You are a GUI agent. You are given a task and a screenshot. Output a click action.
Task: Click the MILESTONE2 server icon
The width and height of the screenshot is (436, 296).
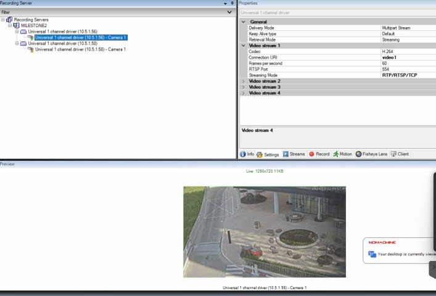[16, 25]
